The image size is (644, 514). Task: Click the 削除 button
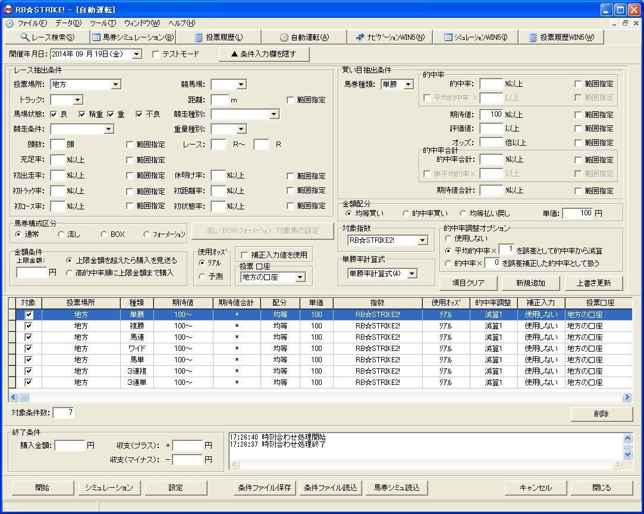click(x=601, y=413)
